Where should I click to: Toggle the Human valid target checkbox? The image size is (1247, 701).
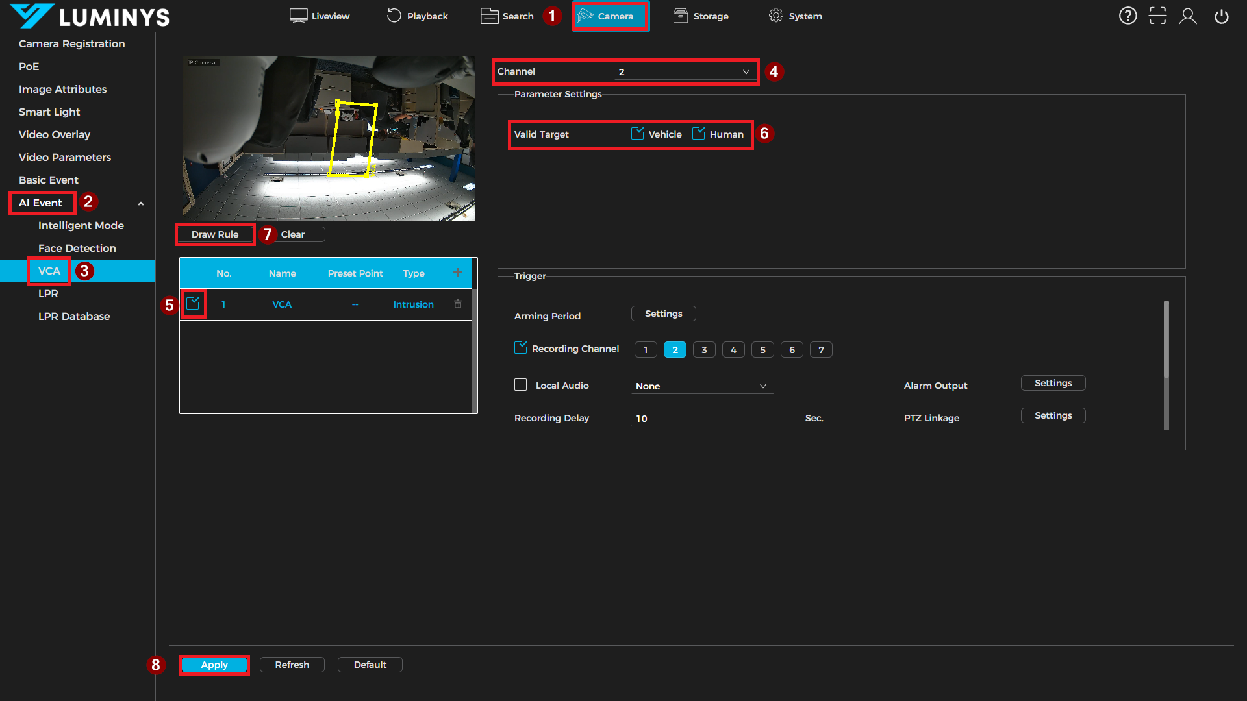[x=698, y=134]
